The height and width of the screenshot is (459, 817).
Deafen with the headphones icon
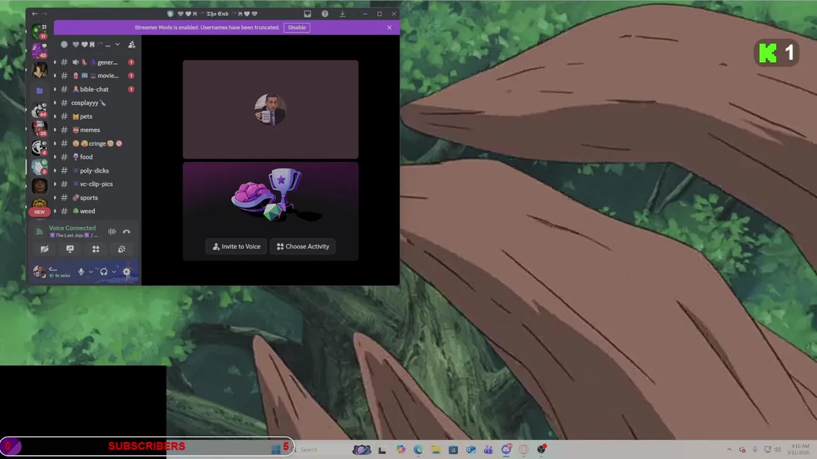[x=103, y=272]
